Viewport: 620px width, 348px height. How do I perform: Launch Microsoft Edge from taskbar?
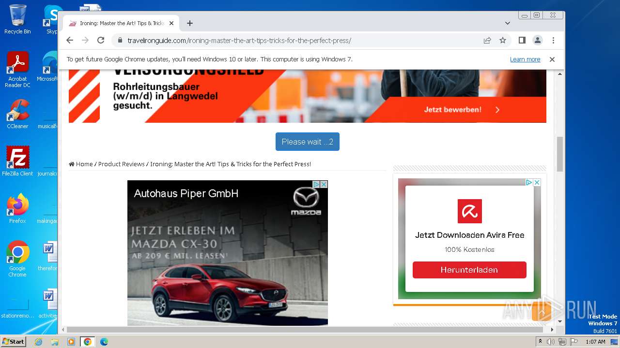click(x=104, y=342)
